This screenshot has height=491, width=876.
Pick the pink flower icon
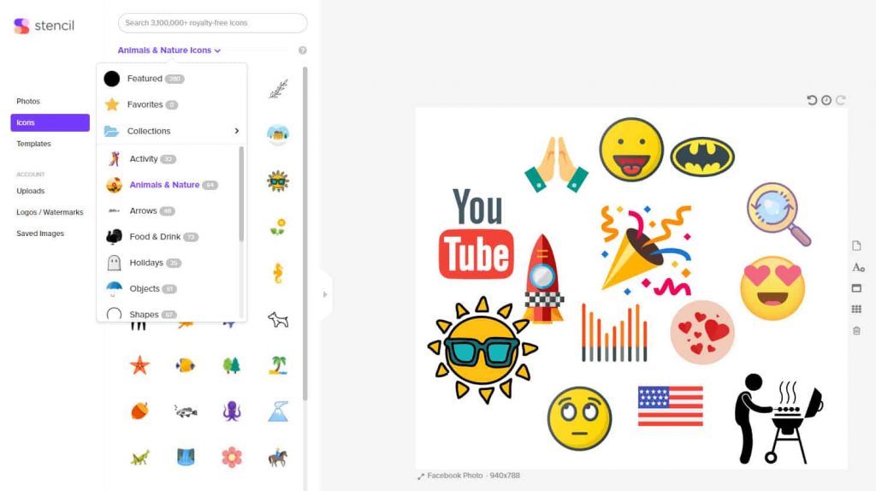pyautogui.click(x=231, y=457)
